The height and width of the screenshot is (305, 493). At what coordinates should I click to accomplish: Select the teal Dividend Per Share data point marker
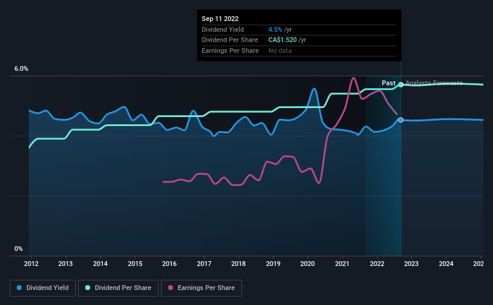click(x=401, y=85)
